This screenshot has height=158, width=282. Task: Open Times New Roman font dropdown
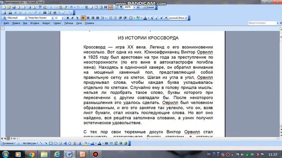click(52, 18)
